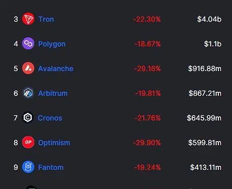The height and width of the screenshot is (189, 232).
Task: Open the Tron chain link
Action: [x=46, y=19]
